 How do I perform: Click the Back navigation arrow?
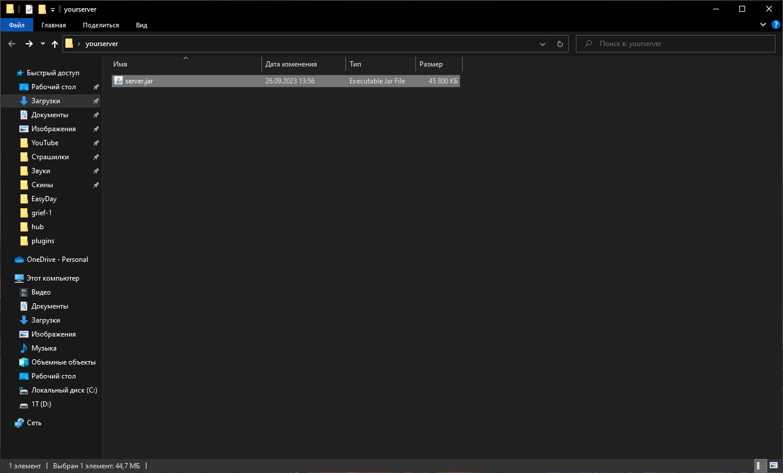click(x=12, y=44)
